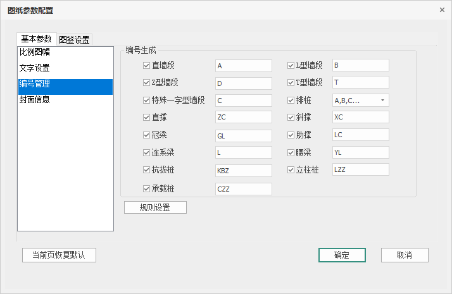Disable the 抗拔桩 checkbox
This screenshot has width=452, height=294.
pos(148,170)
